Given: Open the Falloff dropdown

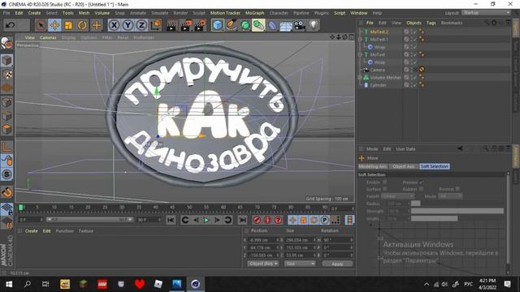Looking at the screenshot, I should (397, 196).
